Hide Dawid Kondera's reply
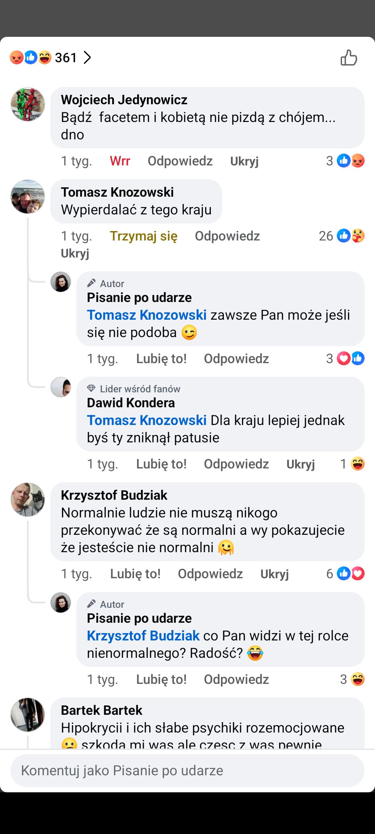375x834 pixels. pos(300,464)
